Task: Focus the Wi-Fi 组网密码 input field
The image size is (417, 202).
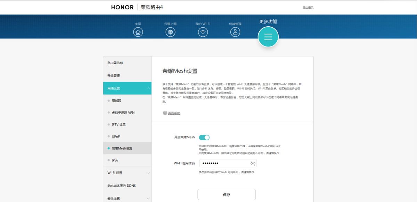Action: coord(228,163)
